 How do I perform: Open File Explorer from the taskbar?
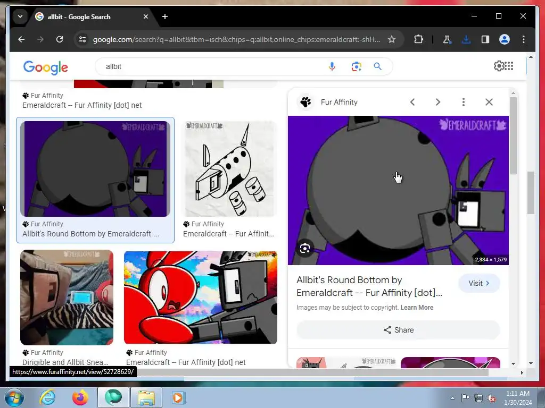point(146,397)
